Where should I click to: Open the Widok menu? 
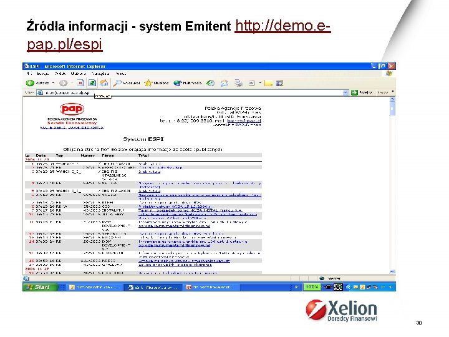tap(60, 74)
